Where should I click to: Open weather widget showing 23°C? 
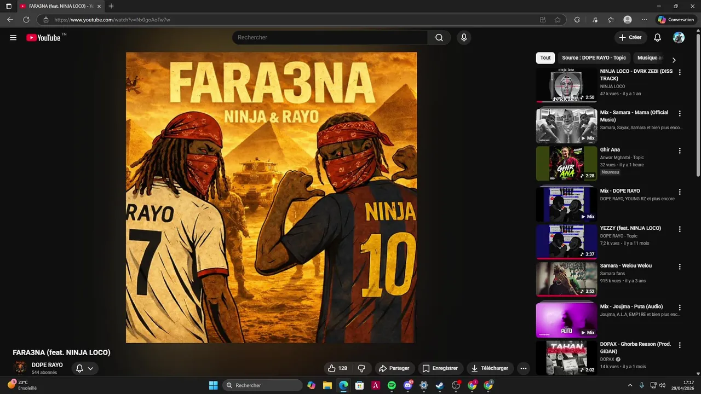click(22, 385)
